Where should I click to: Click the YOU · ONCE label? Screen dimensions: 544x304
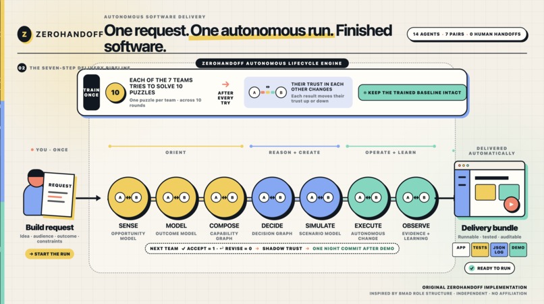[52, 150]
